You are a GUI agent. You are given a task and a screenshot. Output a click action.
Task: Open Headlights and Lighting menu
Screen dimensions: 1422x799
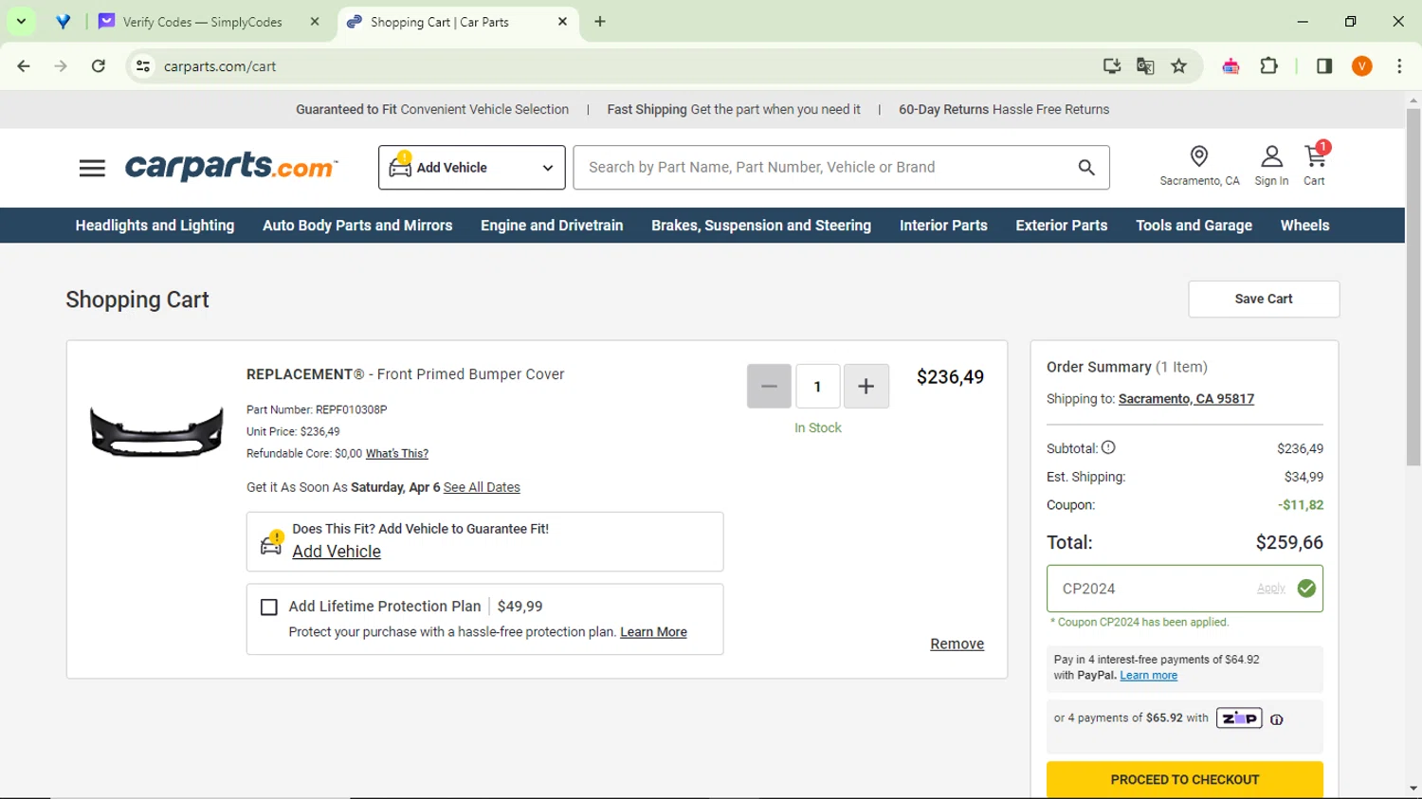tap(155, 226)
